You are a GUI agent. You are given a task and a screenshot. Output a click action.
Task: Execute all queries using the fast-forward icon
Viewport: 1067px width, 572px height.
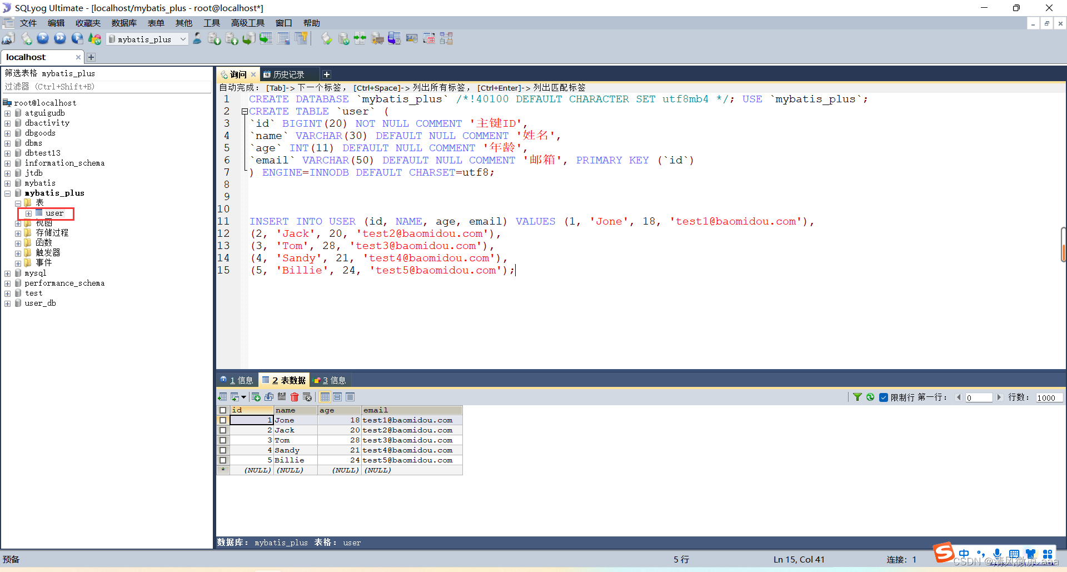pyautogui.click(x=60, y=38)
